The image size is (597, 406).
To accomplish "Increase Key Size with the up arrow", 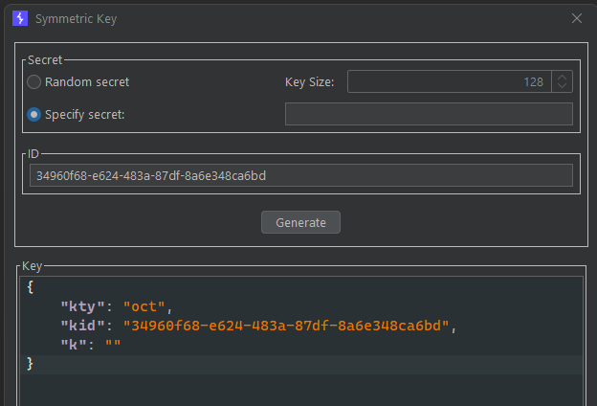I will (x=564, y=78).
